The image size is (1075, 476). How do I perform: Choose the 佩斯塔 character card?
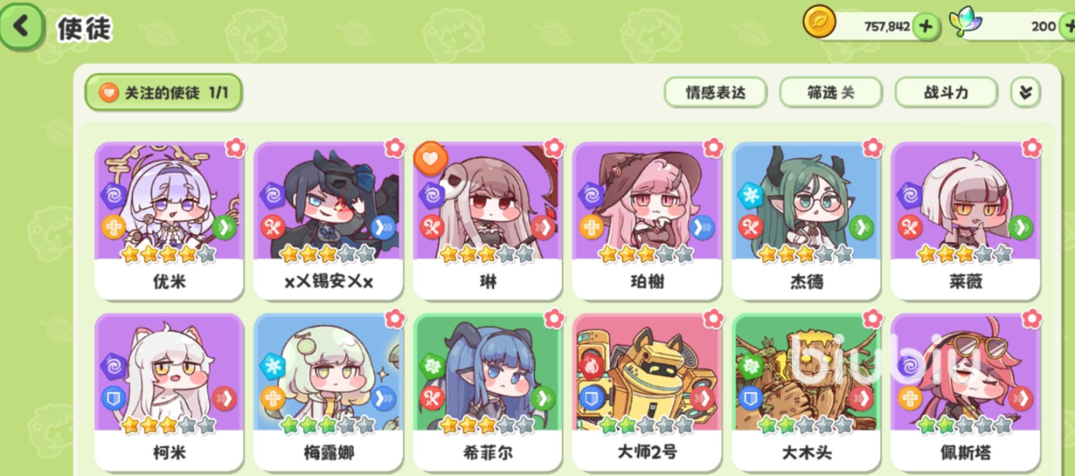tap(965, 392)
